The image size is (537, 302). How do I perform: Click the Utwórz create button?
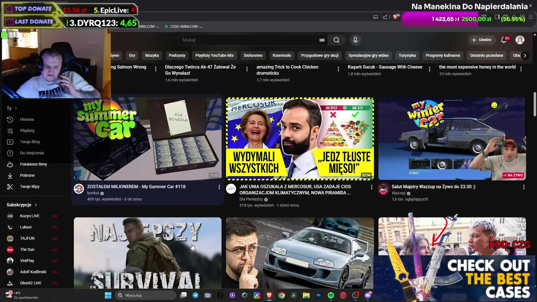click(481, 40)
